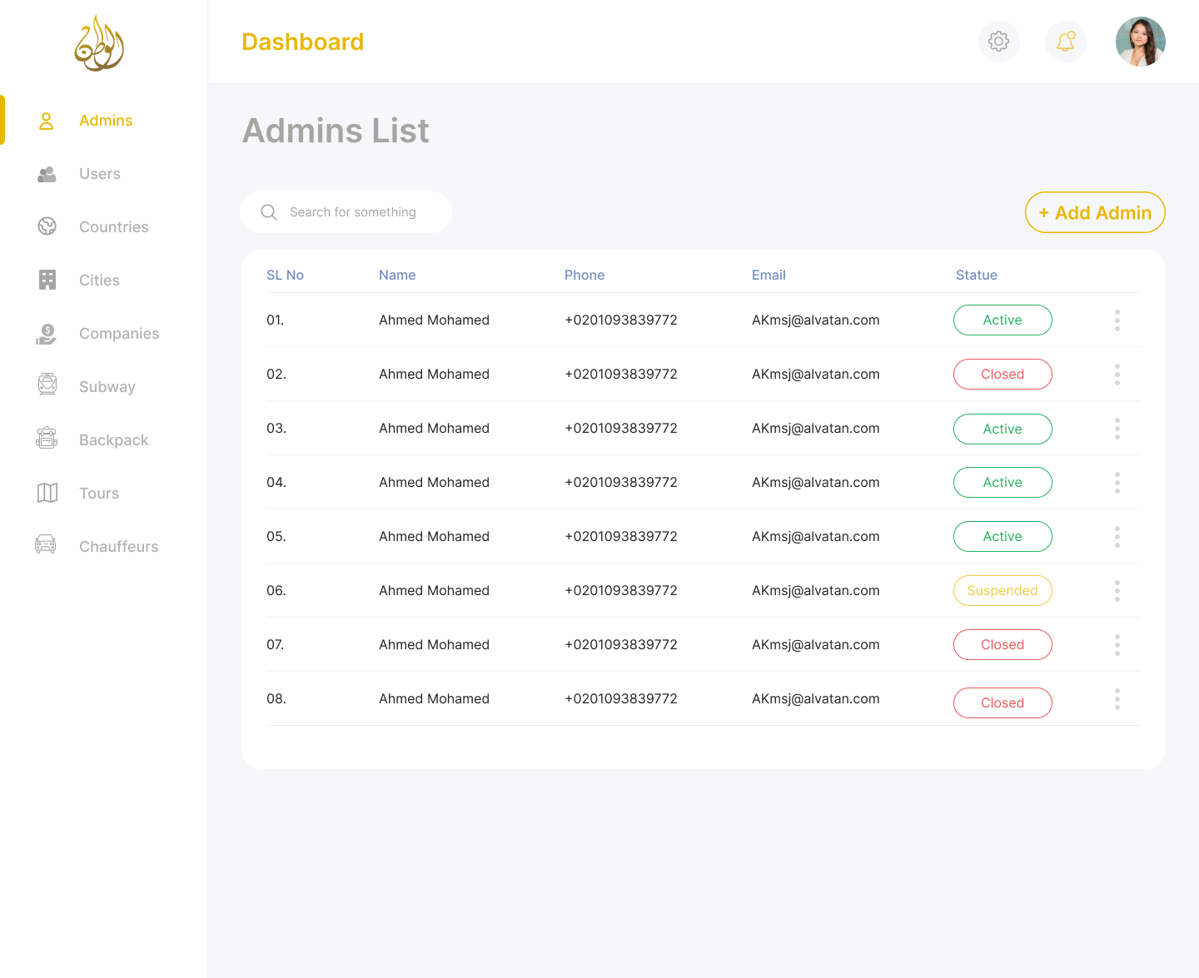Screen dimensions: 1199x978
Task: Click the user profile avatar
Action: tap(1140, 42)
